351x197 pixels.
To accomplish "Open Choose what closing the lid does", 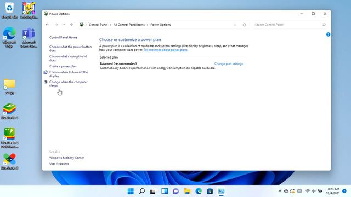I will click(x=68, y=59).
